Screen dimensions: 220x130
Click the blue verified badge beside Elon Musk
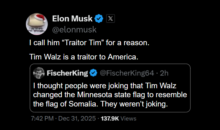coord(99,19)
